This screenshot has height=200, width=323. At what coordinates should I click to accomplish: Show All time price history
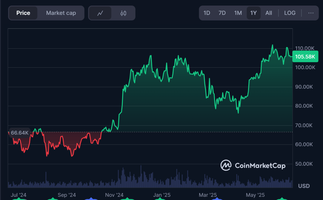coord(269,13)
